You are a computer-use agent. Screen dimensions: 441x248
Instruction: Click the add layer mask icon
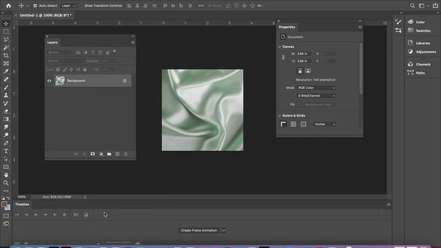pos(92,154)
